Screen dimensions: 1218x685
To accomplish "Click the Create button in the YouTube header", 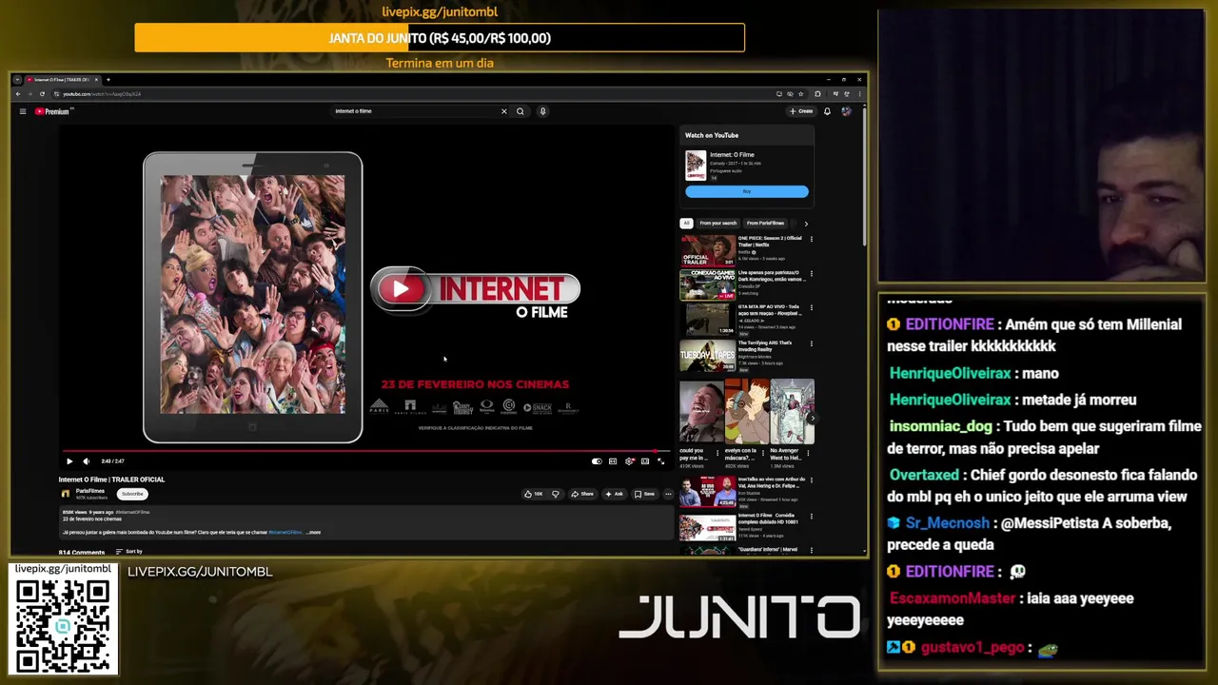I will point(801,111).
